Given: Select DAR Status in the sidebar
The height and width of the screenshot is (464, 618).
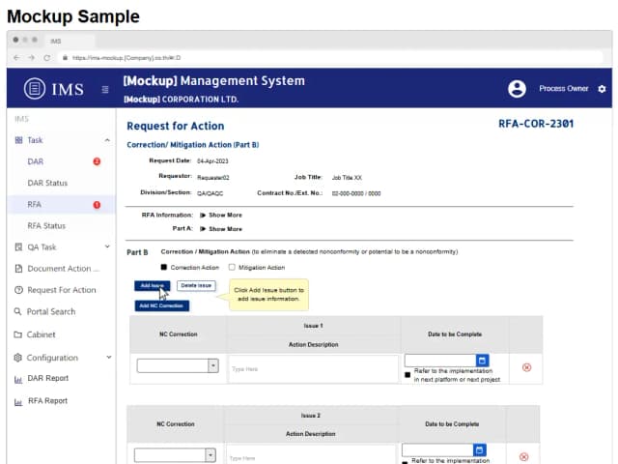Looking at the screenshot, I should coord(47,183).
